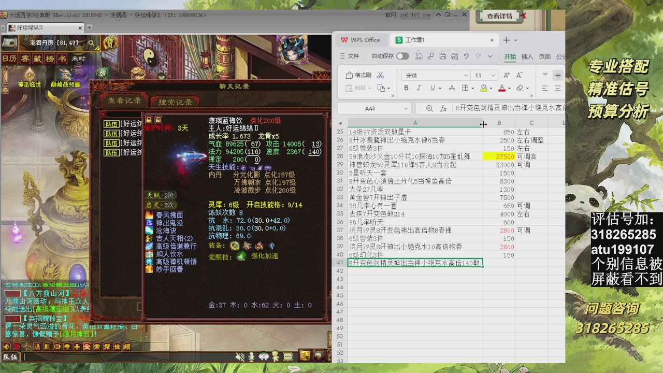
Task: Click the 巅峰战预售 event icon
Action: [65, 75]
